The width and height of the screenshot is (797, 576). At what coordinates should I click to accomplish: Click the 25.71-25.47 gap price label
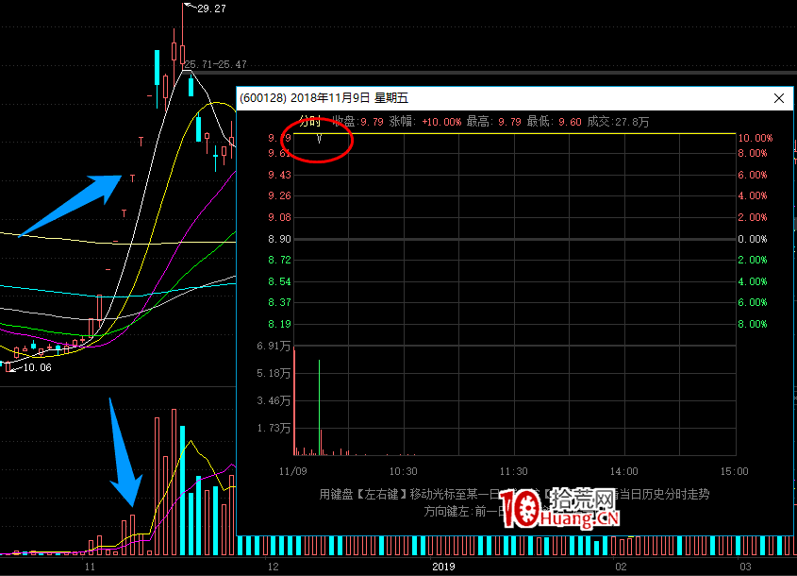tap(216, 64)
